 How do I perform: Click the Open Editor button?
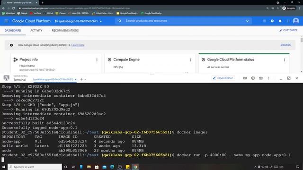tap(223, 78)
